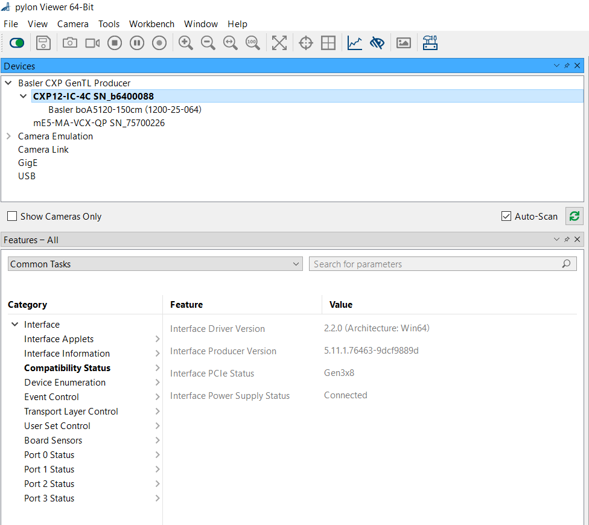Open the Features panel dropdown arrow

[x=556, y=240]
